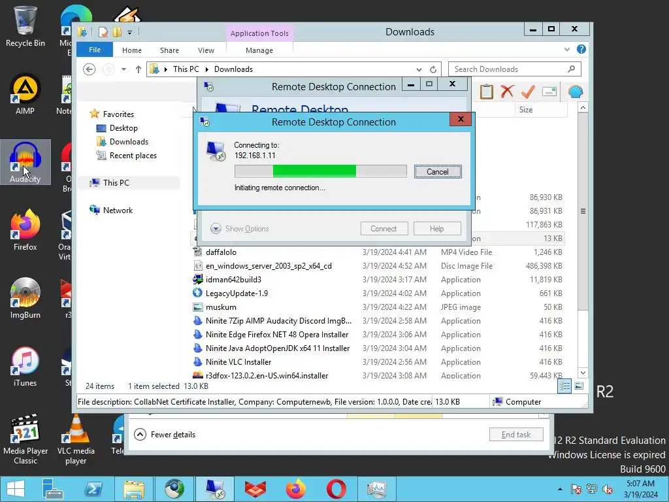Open Media Player Classic desktop shortcut

point(25,439)
